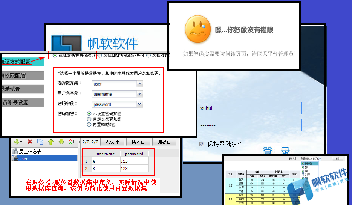
Task: Click the green move-up arrow icon
Action: (x=51, y=142)
